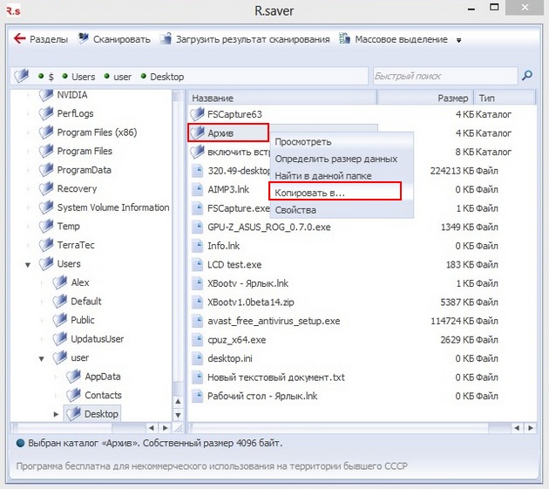Click the red back arrow next to Разделы
Image resolution: width=549 pixels, height=489 pixels.
[19, 38]
